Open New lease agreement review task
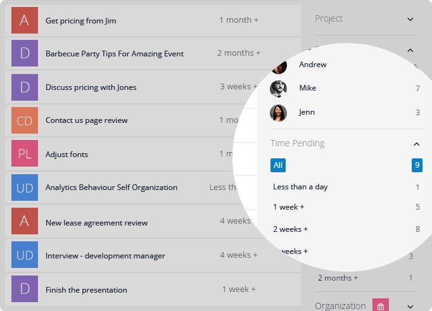Image resolution: width=432 pixels, height=311 pixels. coord(96,223)
